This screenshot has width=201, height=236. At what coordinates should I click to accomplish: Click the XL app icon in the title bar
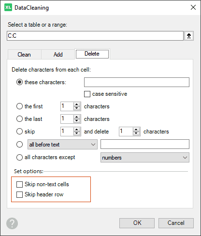pos(8,8)
